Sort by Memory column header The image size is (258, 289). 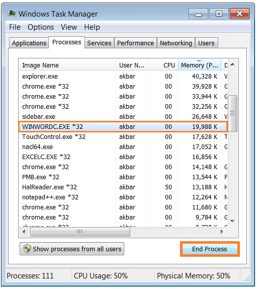tap(200, 65)
